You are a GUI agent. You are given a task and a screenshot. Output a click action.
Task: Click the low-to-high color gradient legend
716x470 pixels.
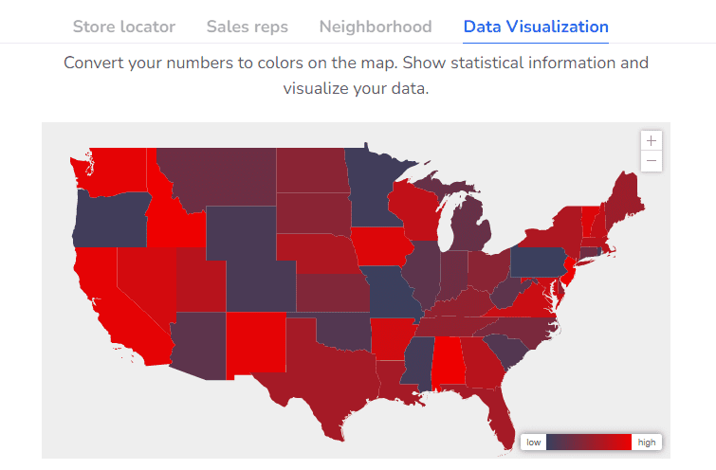pyautogui.click(x=589, y=443)
